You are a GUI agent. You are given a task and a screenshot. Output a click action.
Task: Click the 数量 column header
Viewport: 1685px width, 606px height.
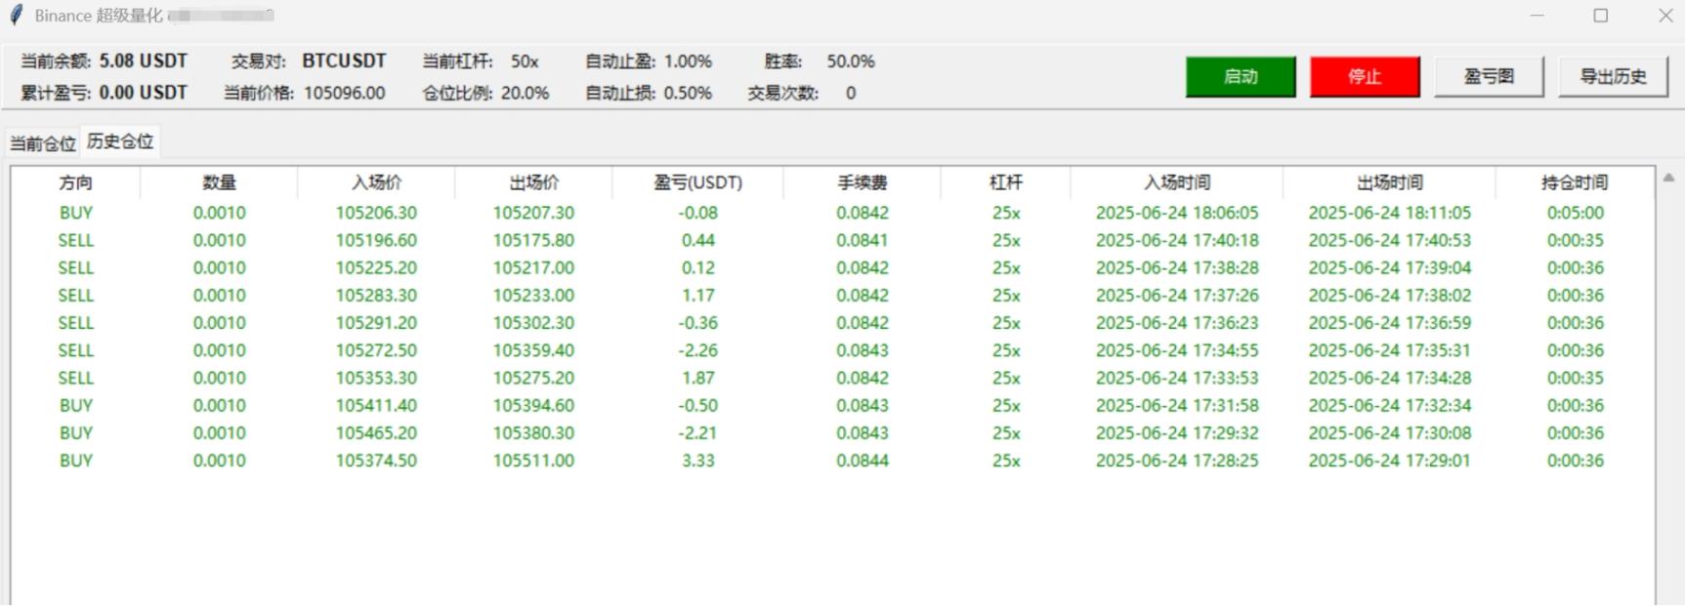(x=219, y=182)
